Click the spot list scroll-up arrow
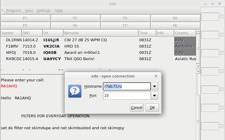This screenshot has width=225, height=140. click(x=198, y=31)
